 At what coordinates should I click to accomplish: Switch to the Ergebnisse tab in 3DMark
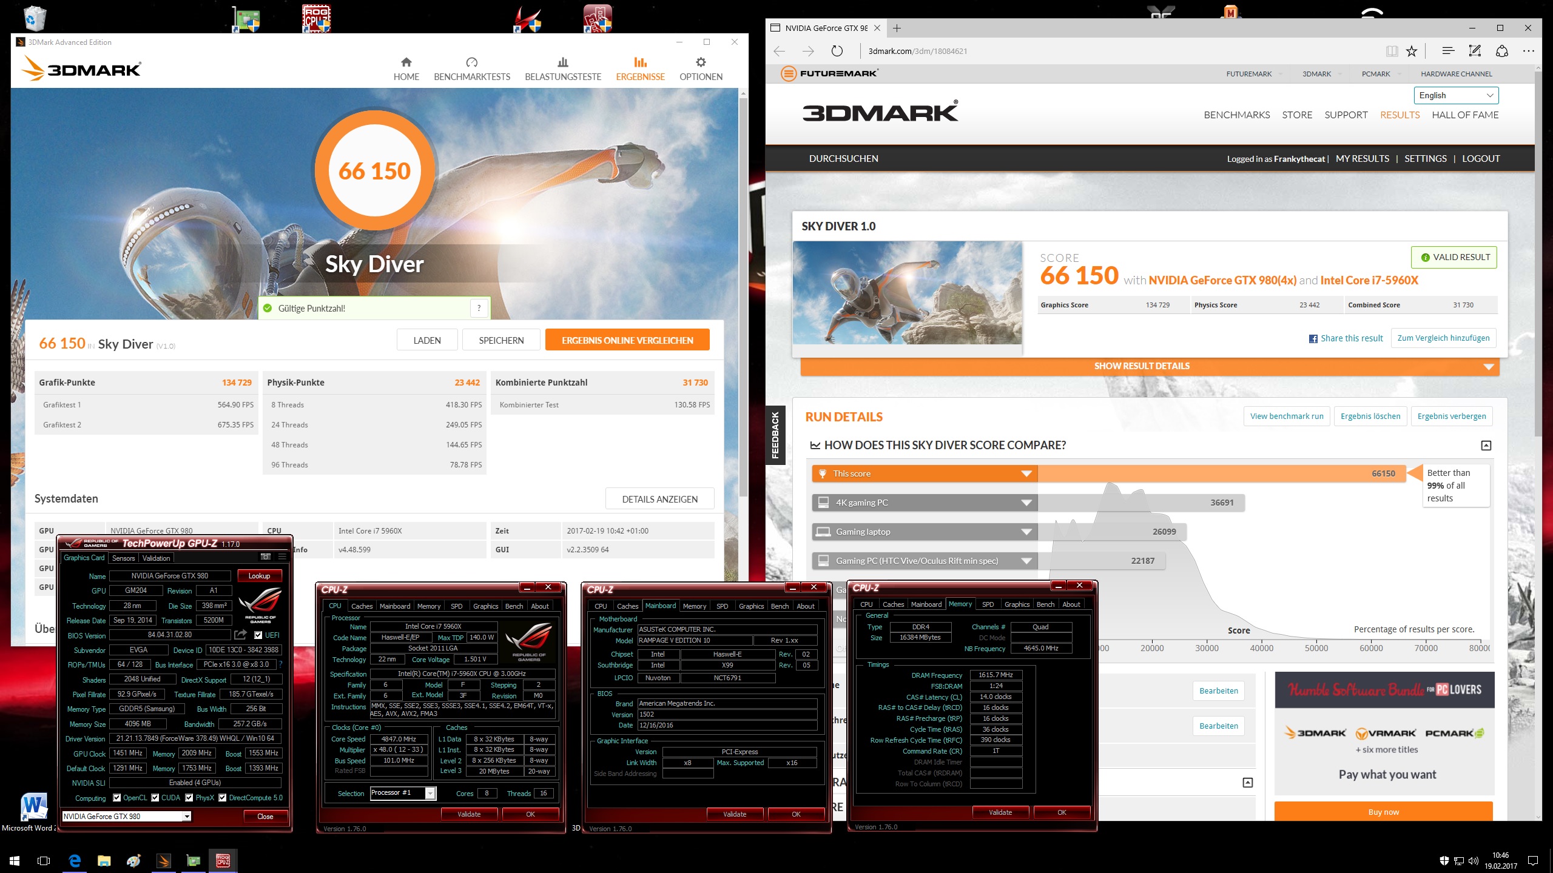tap(640, 69)
